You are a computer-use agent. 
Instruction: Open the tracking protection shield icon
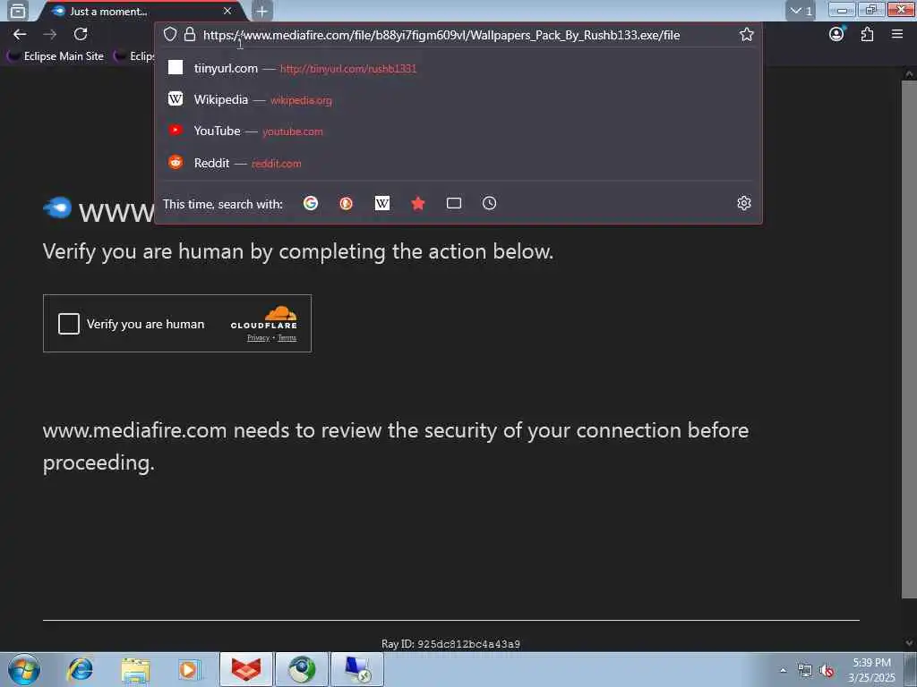[x=169, y=34]
